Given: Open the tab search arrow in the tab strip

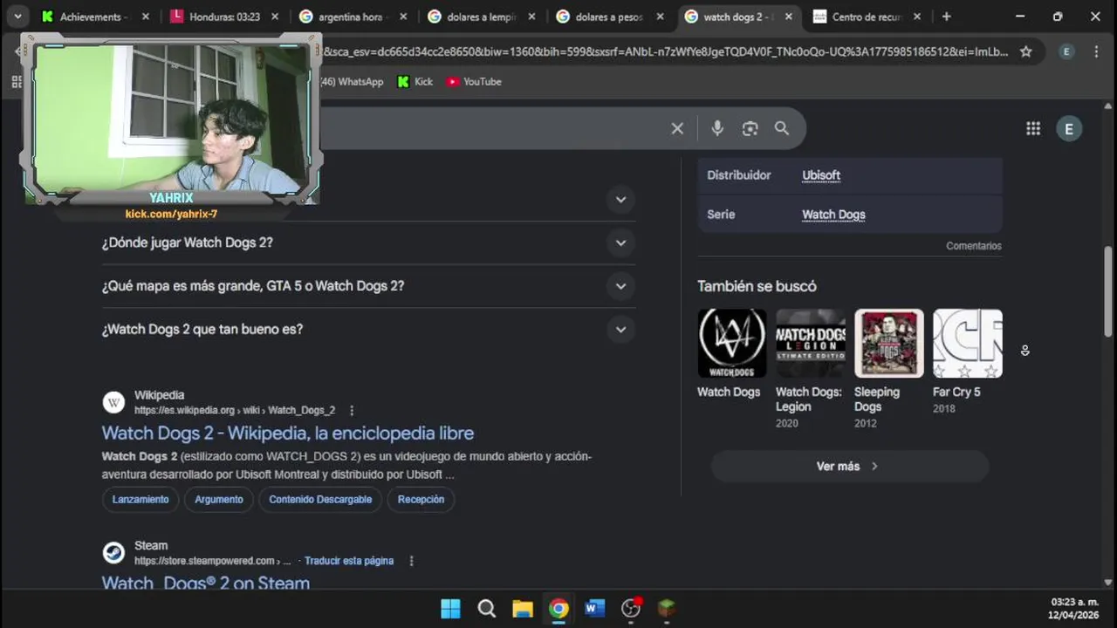Looking at the screenshot, I should coord(17,17).
